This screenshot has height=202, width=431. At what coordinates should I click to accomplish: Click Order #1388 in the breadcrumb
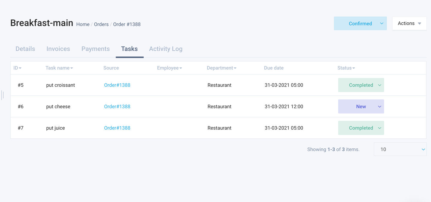[x=127, y=24]
